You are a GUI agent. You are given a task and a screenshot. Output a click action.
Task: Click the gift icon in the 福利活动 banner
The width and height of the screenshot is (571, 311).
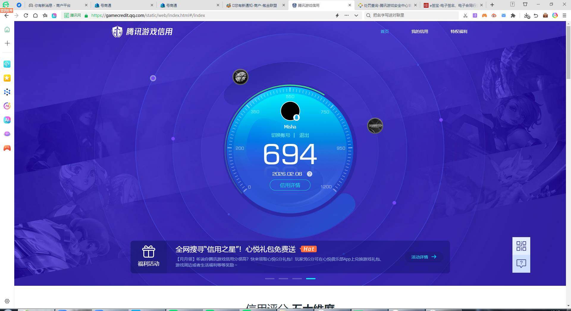148,251
